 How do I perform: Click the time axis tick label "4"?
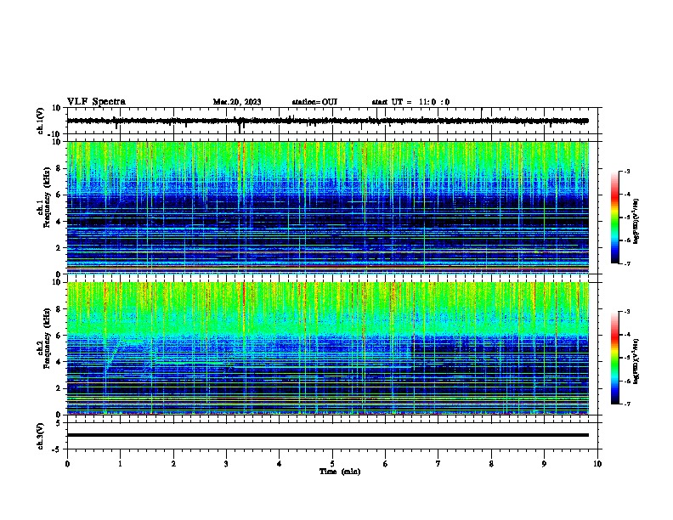tap(280, 464)
